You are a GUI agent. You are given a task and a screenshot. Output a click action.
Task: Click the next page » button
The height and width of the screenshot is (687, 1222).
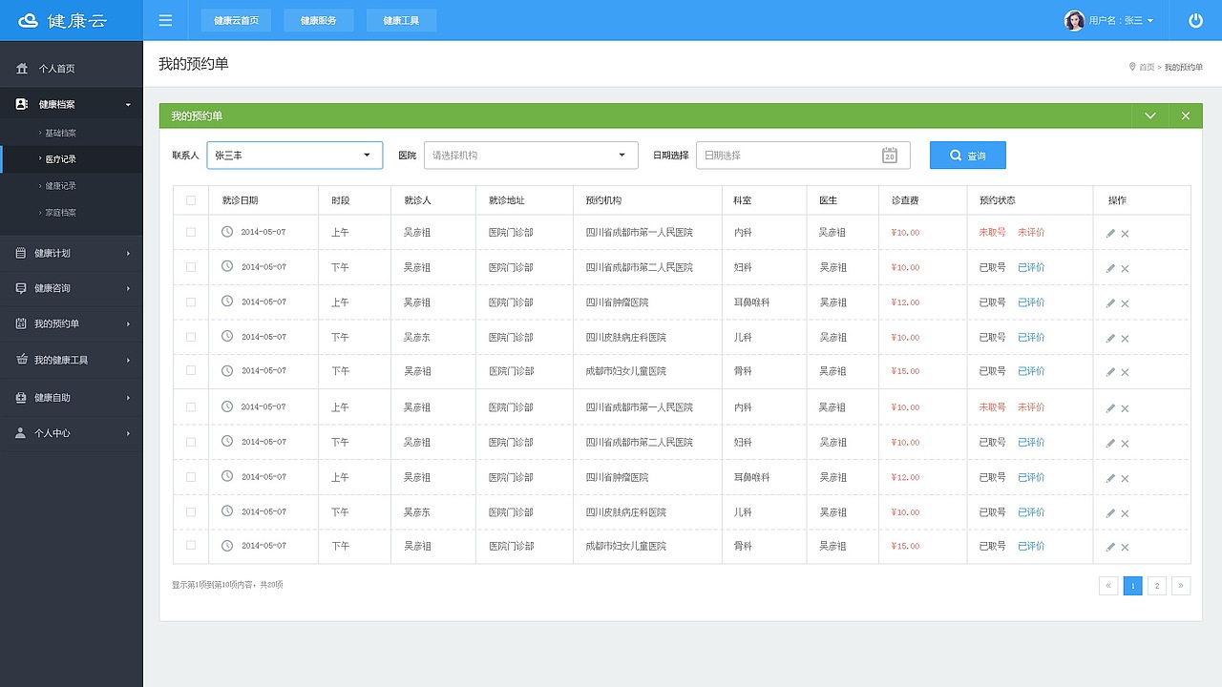click(x=1181, y=586)
